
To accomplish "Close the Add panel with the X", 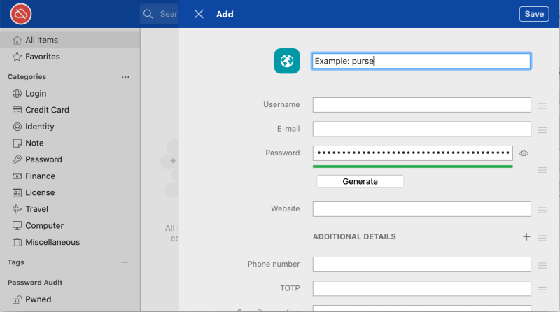I will click(x=199, y=14).
